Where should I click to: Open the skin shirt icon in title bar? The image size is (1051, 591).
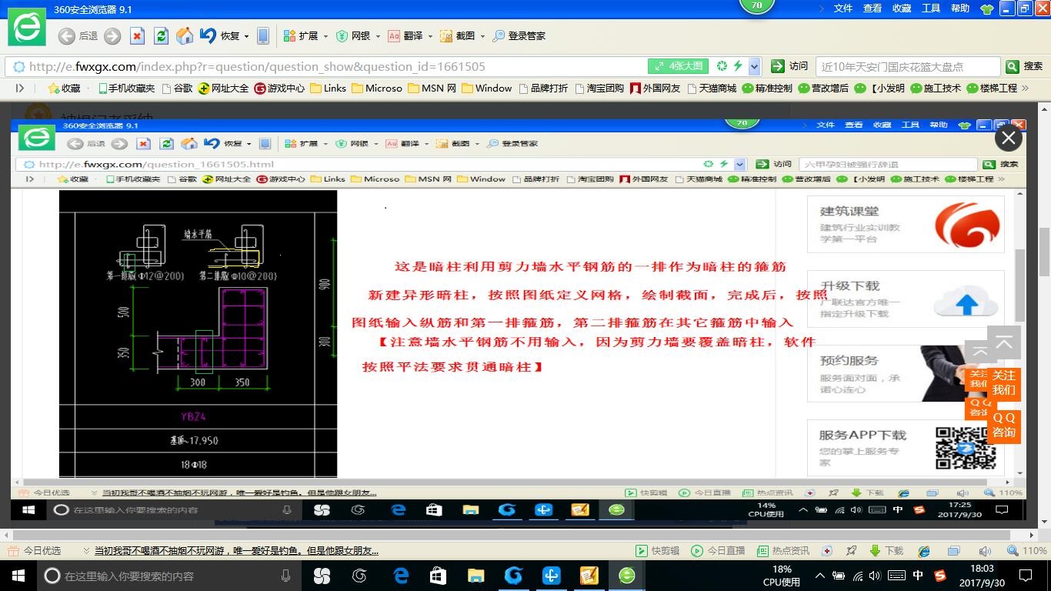pos(987,8)
